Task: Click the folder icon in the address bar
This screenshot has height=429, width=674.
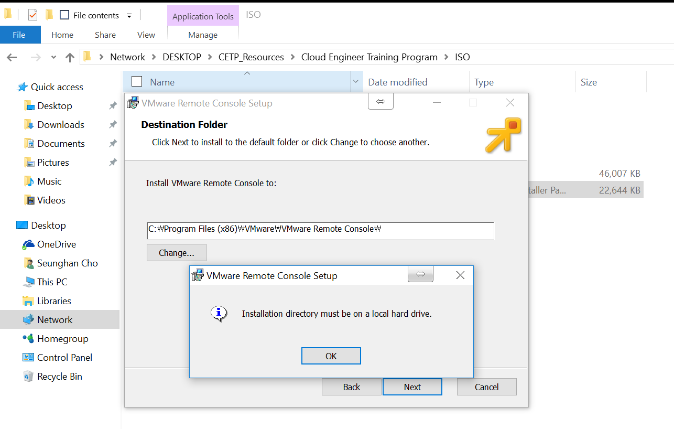Action: tap(88, 57)
